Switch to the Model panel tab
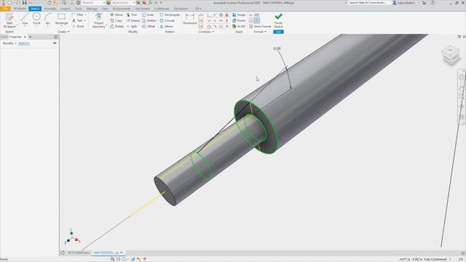Screen dimensions: 466x262 [4, 37]
